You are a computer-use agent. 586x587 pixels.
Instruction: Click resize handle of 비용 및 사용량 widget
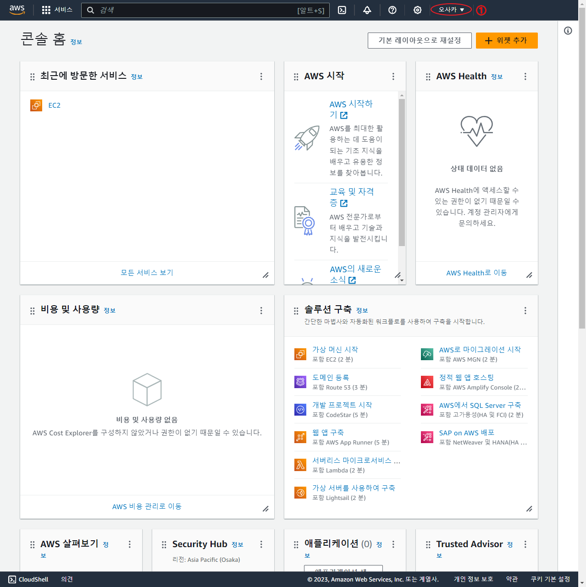tap(265, 509)
